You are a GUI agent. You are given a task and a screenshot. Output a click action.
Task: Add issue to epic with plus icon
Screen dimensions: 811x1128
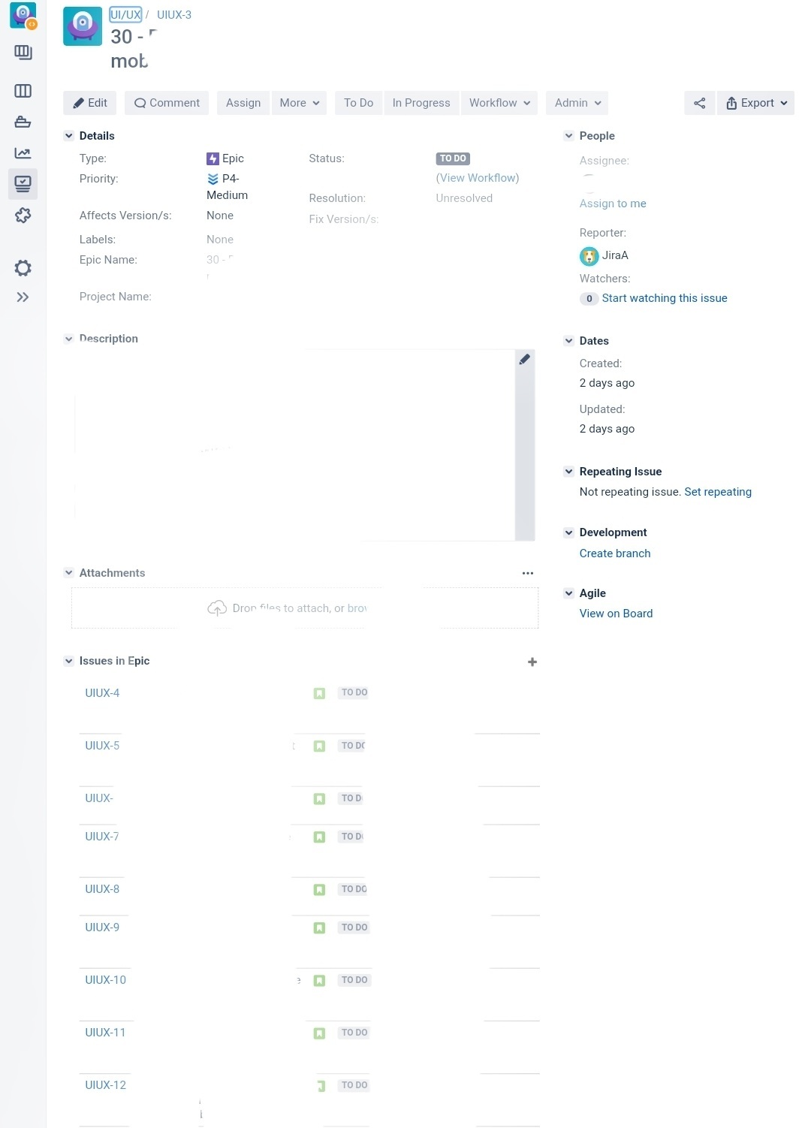click(x=532, y=662)
